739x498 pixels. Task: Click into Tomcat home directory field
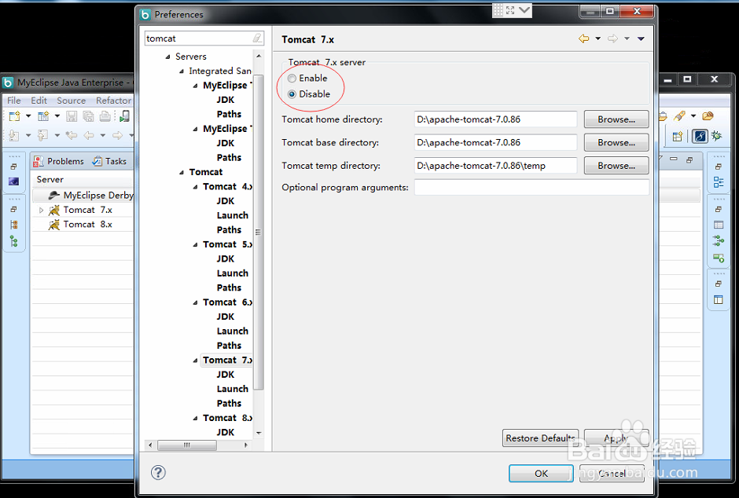495,119
